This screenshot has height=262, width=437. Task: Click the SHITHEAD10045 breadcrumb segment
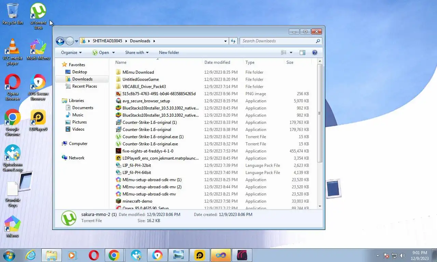click(x=107, y=41)
